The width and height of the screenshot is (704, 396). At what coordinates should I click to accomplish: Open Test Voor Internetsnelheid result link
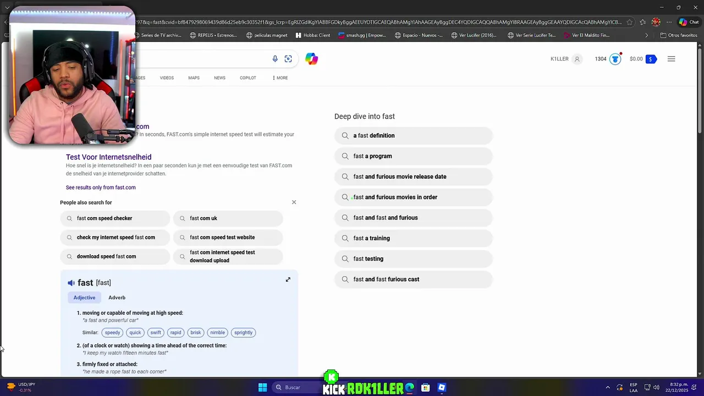pyautogui.click(x=108, y=157)
